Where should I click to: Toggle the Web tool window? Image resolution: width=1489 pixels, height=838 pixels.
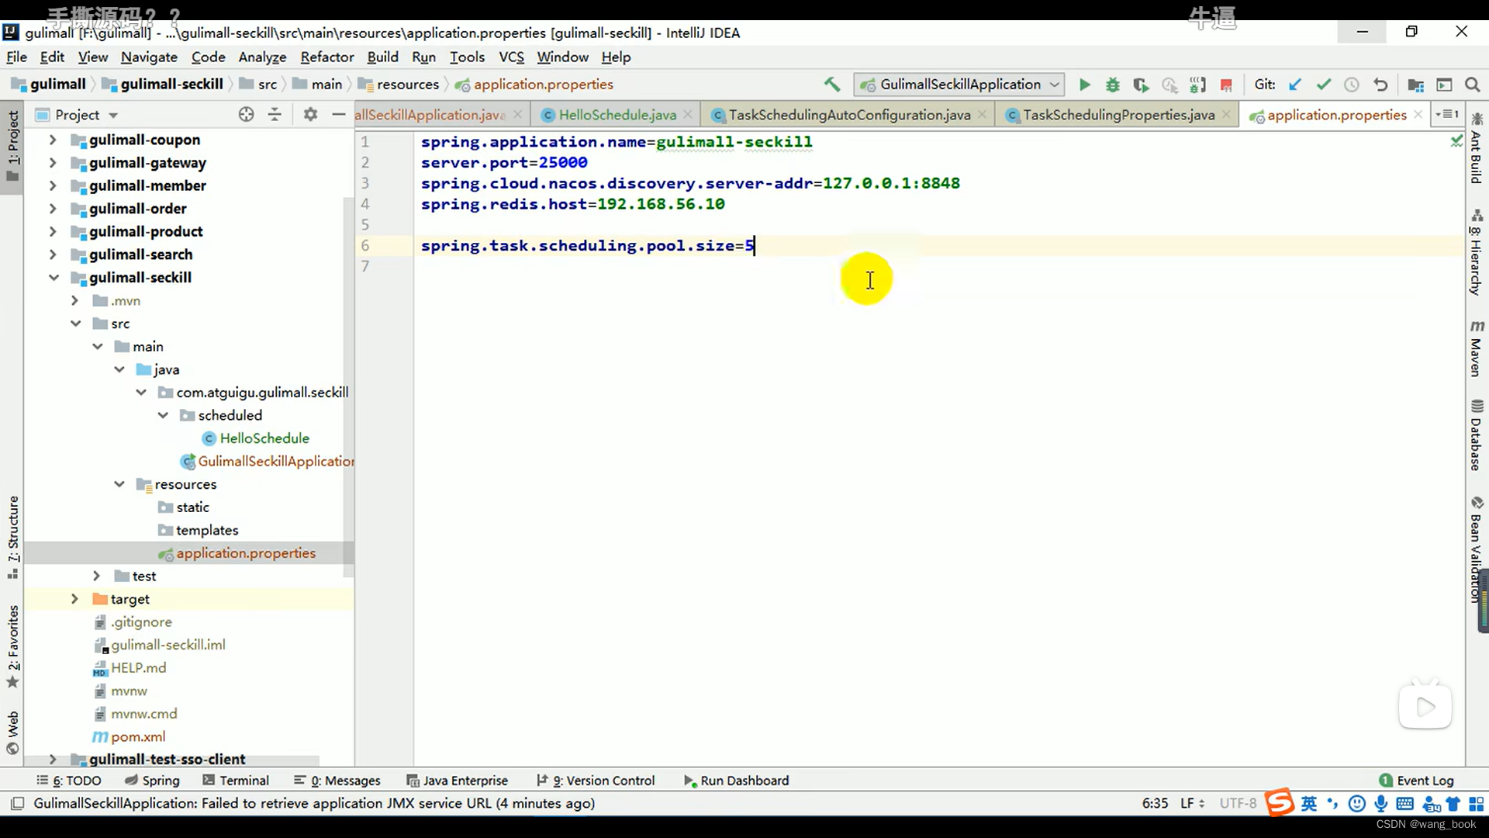pyautogui.click(x=12, y=732)
